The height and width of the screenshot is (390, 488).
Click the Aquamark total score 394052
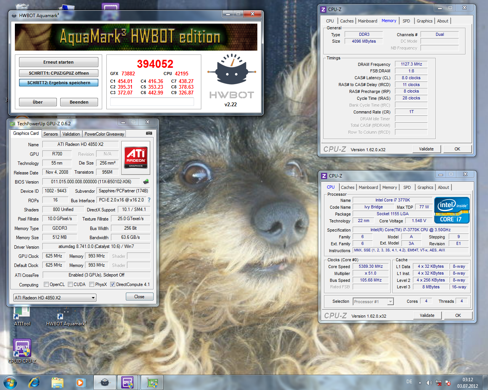tap(155, 64)
